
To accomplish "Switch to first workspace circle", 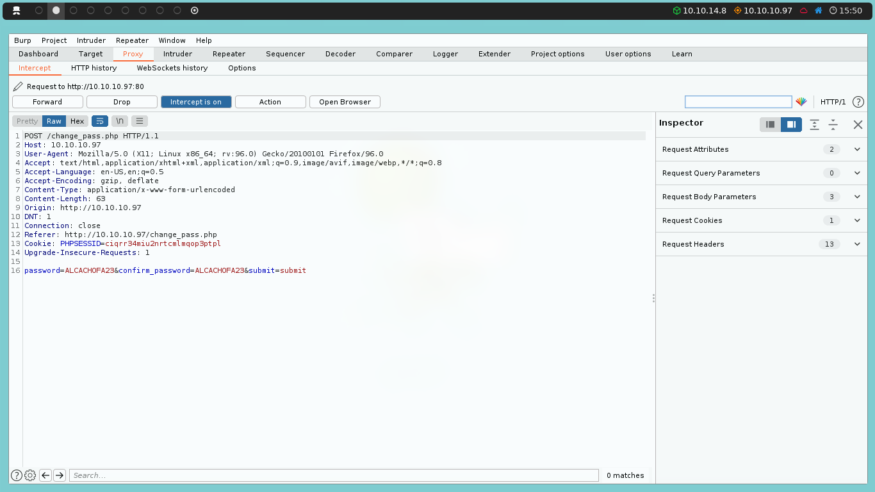I will tap(38, 10).
